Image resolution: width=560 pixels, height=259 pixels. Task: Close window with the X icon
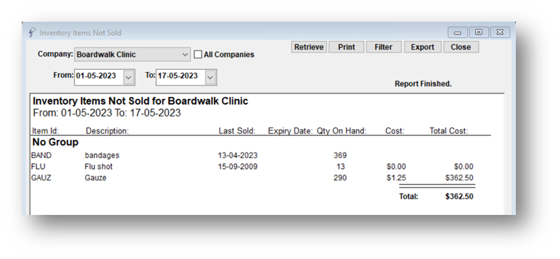(500, 33)
